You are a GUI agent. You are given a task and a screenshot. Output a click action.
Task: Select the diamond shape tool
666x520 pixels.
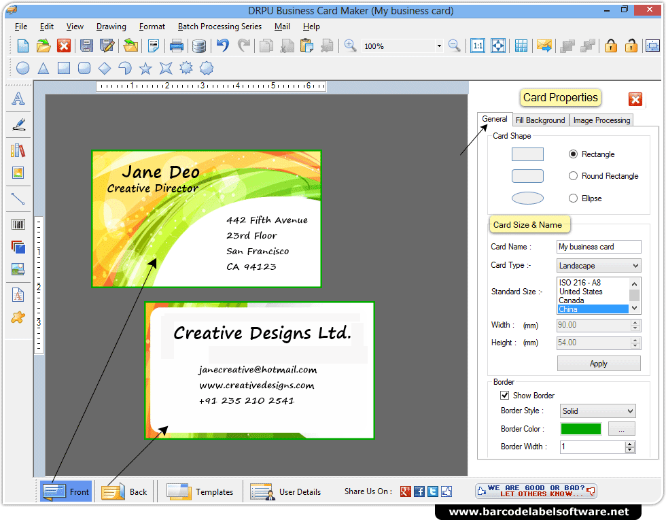coord(105,68)
